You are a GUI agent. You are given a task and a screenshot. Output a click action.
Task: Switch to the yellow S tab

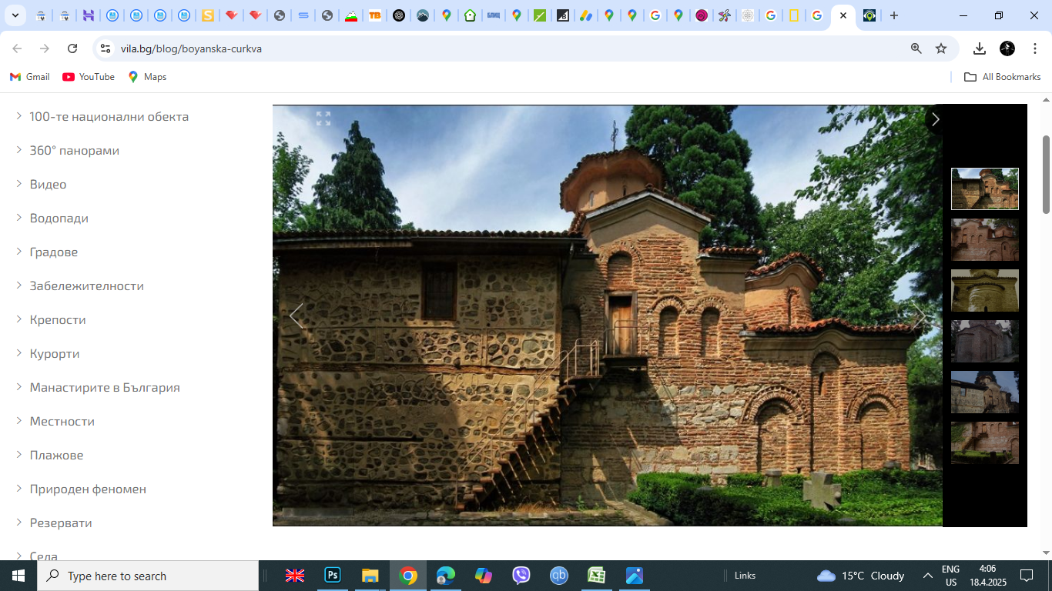click(x=208, y=15)
